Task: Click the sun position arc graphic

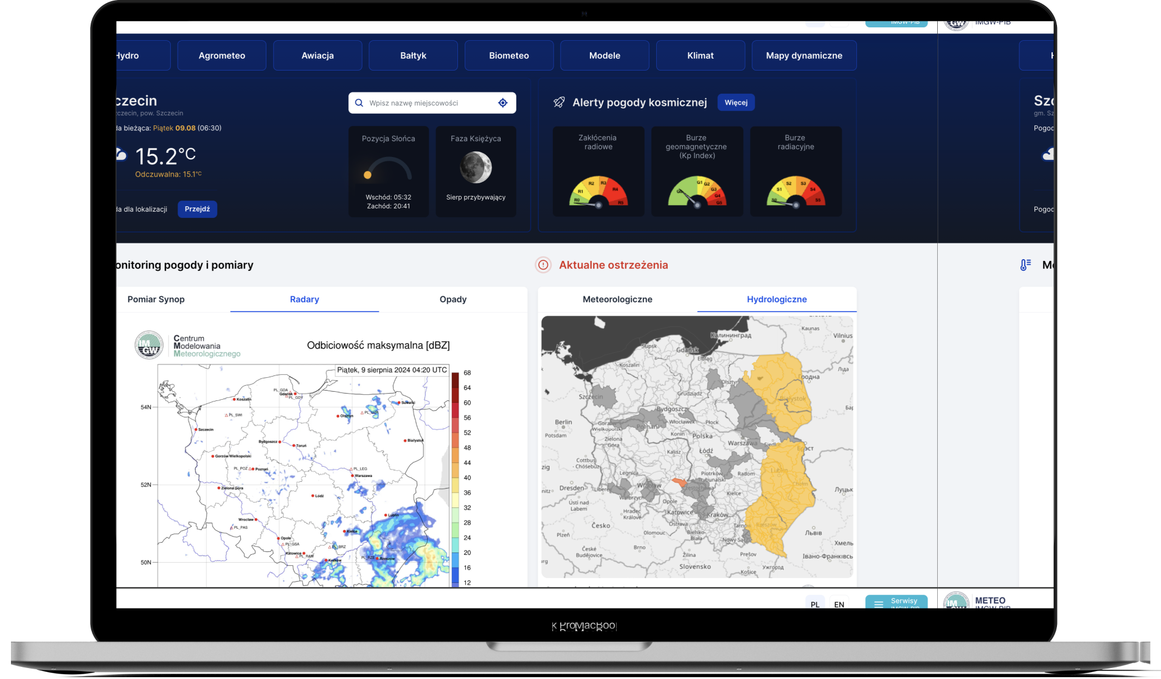Action: pos(388,170)
